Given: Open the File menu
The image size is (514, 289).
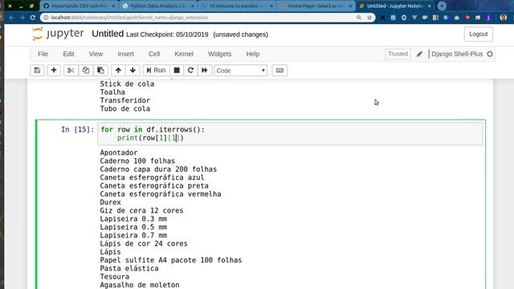Looking at the screenshot, I should [43, 54].
